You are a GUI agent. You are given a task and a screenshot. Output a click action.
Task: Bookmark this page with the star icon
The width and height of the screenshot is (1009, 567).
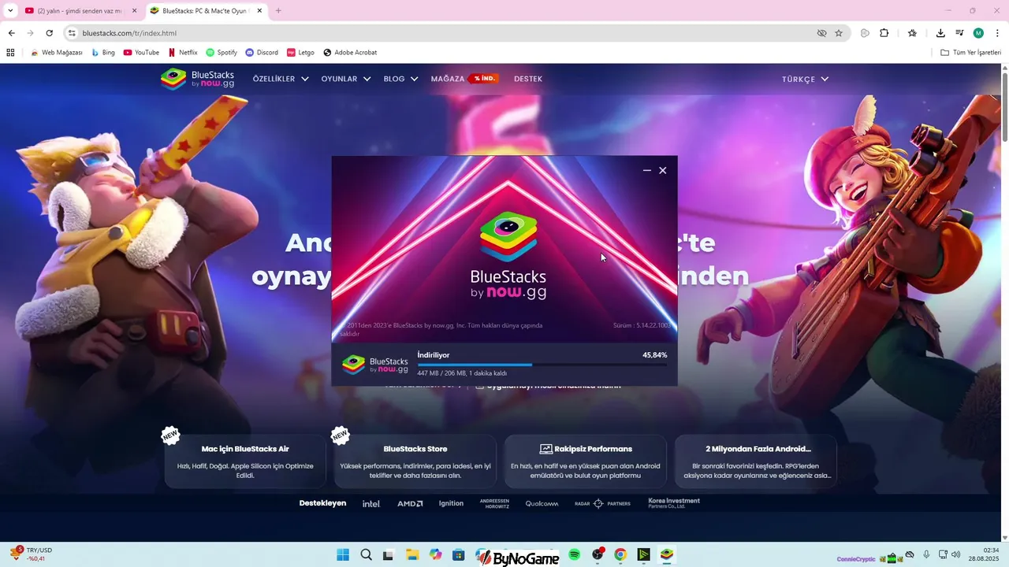[x=839, y=33]
